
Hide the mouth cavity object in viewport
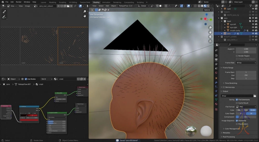click(253, 30)
